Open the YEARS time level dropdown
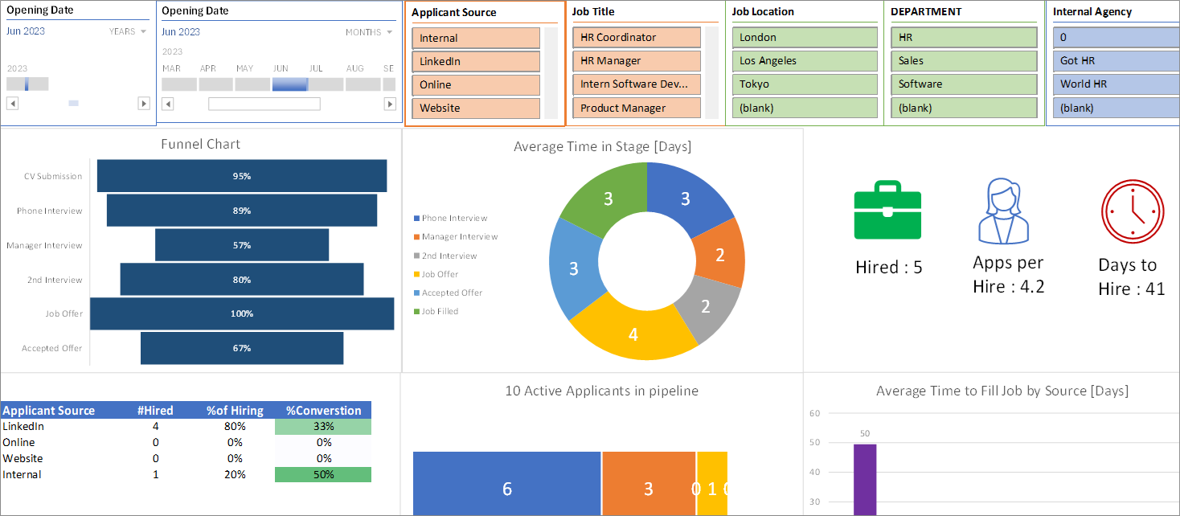 coord(128,31)
